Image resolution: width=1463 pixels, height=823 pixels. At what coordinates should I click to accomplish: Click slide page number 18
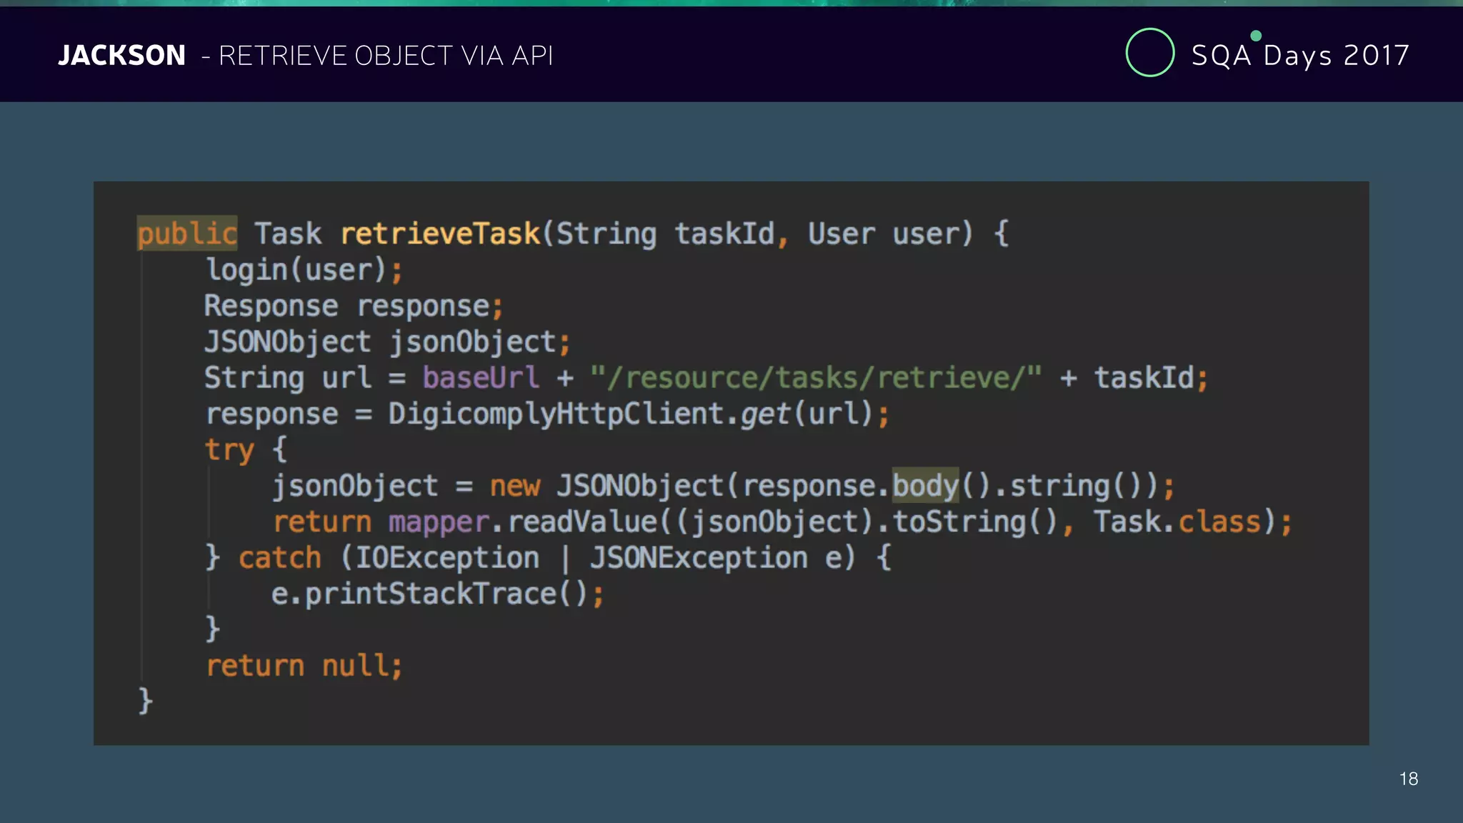pos(1409,779)
